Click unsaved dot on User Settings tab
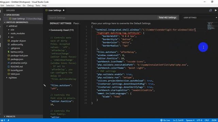This screenshot has height=122, width=218. click(x=64, y=10)
